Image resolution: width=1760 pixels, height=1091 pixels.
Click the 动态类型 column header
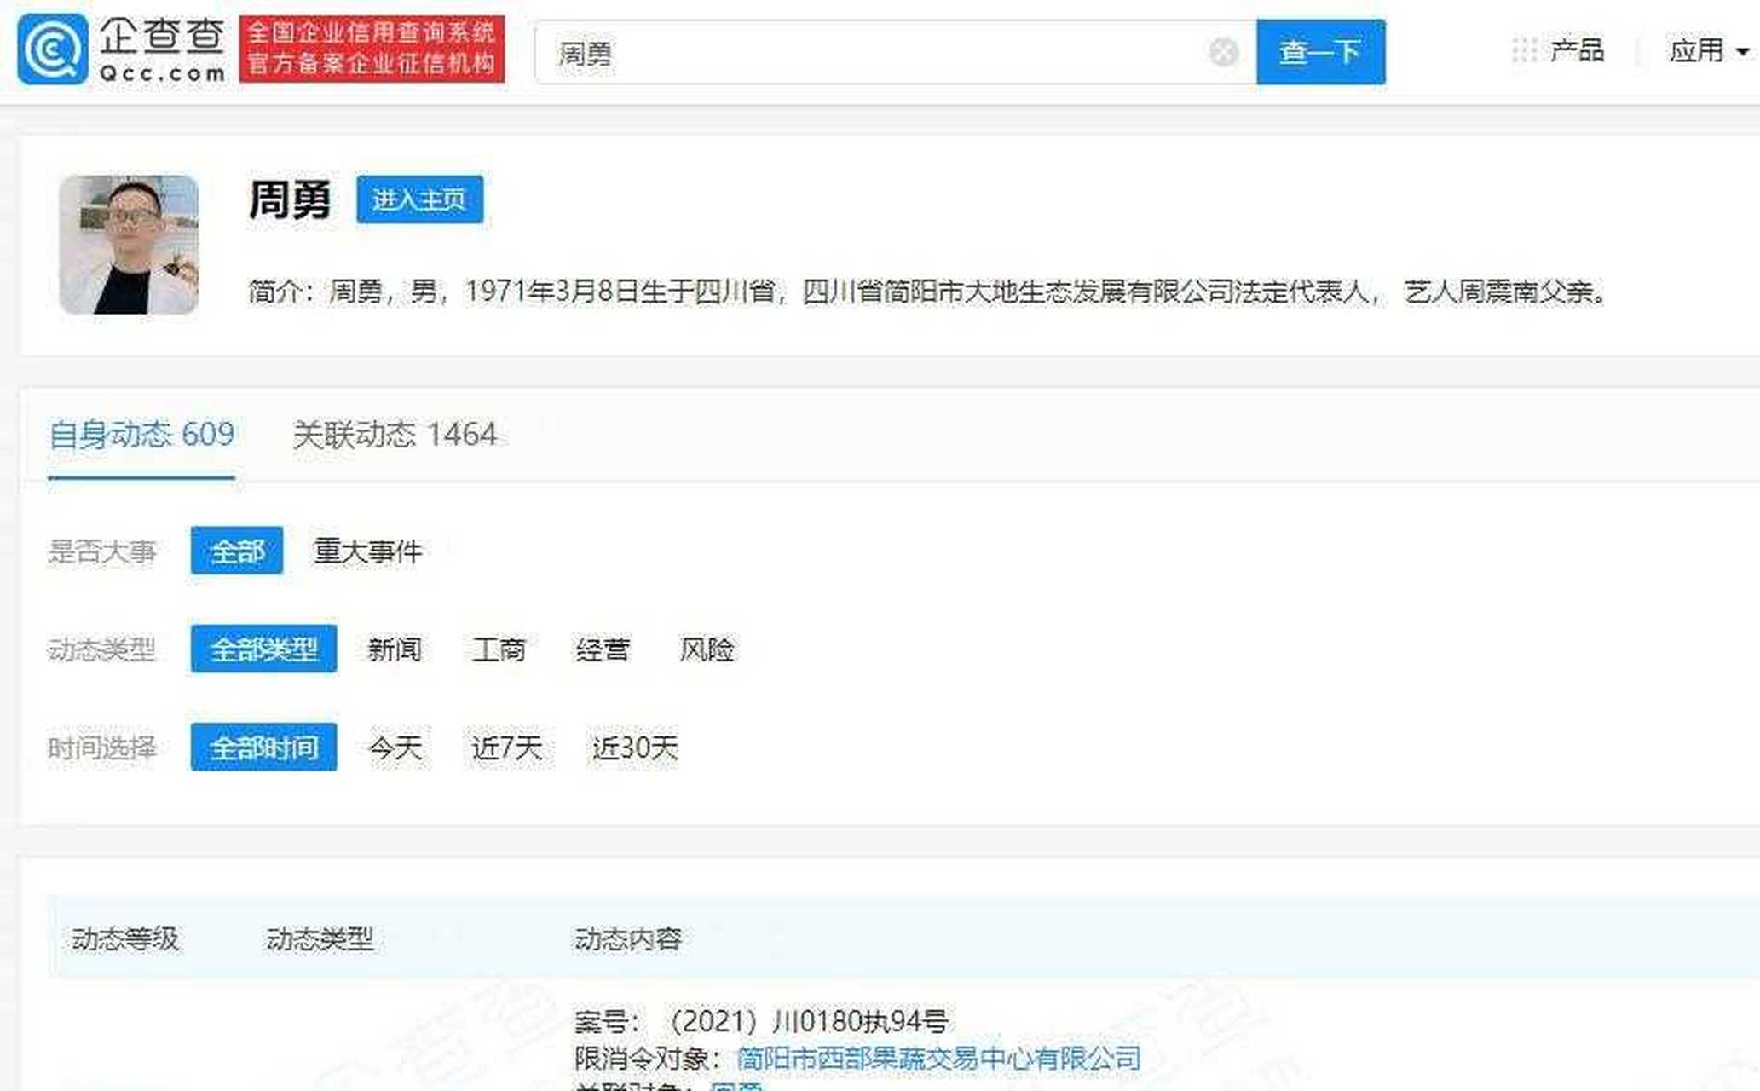(x=320, y=938)
